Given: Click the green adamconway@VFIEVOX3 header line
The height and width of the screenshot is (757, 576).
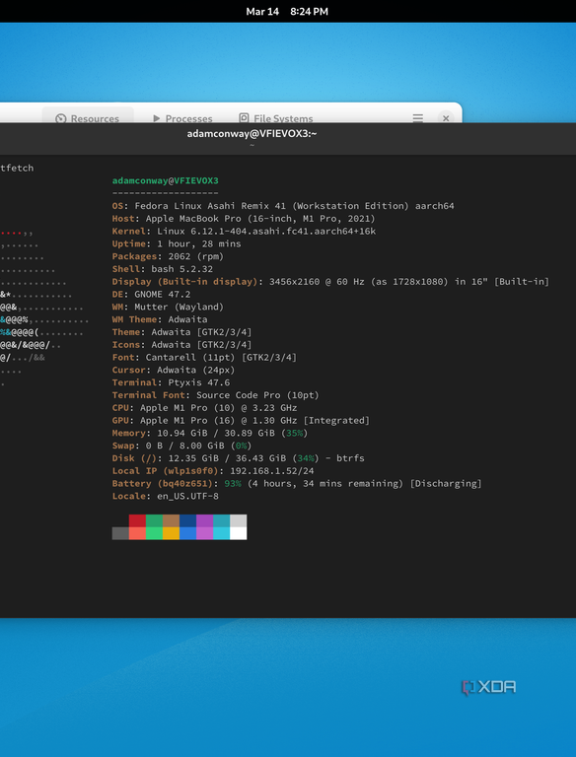Looking at the screenshot, I should tap(166, 180).
